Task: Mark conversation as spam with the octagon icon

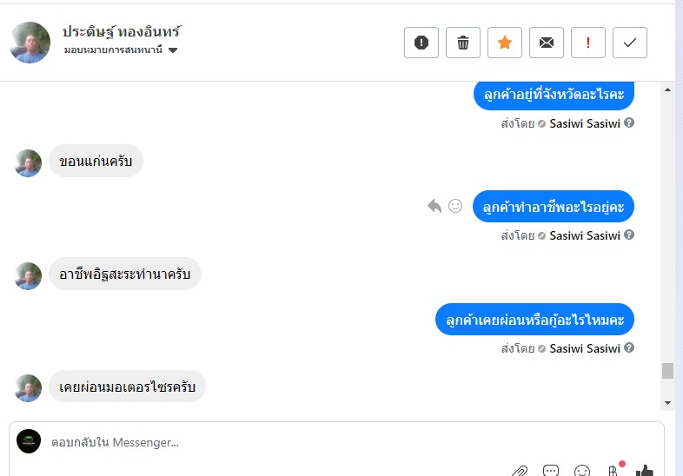Action: [x=421, y=43]
